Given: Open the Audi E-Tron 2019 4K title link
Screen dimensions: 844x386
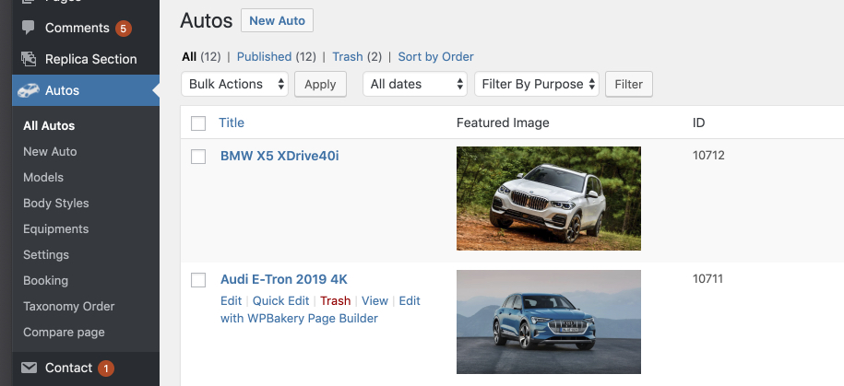Looking at the screenshot, I should [284, 279].
